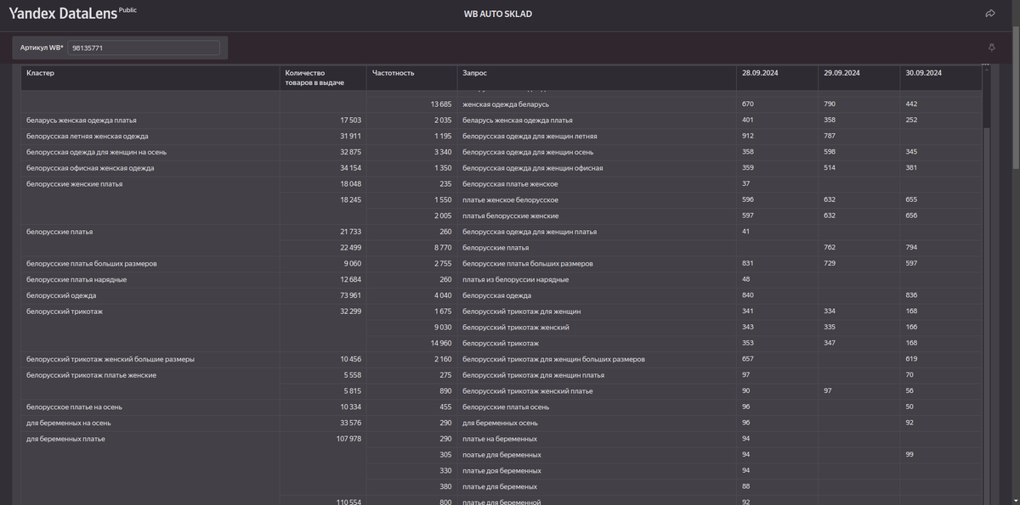
Task: Click frequency value 4 040
Action: coord(442,295)
